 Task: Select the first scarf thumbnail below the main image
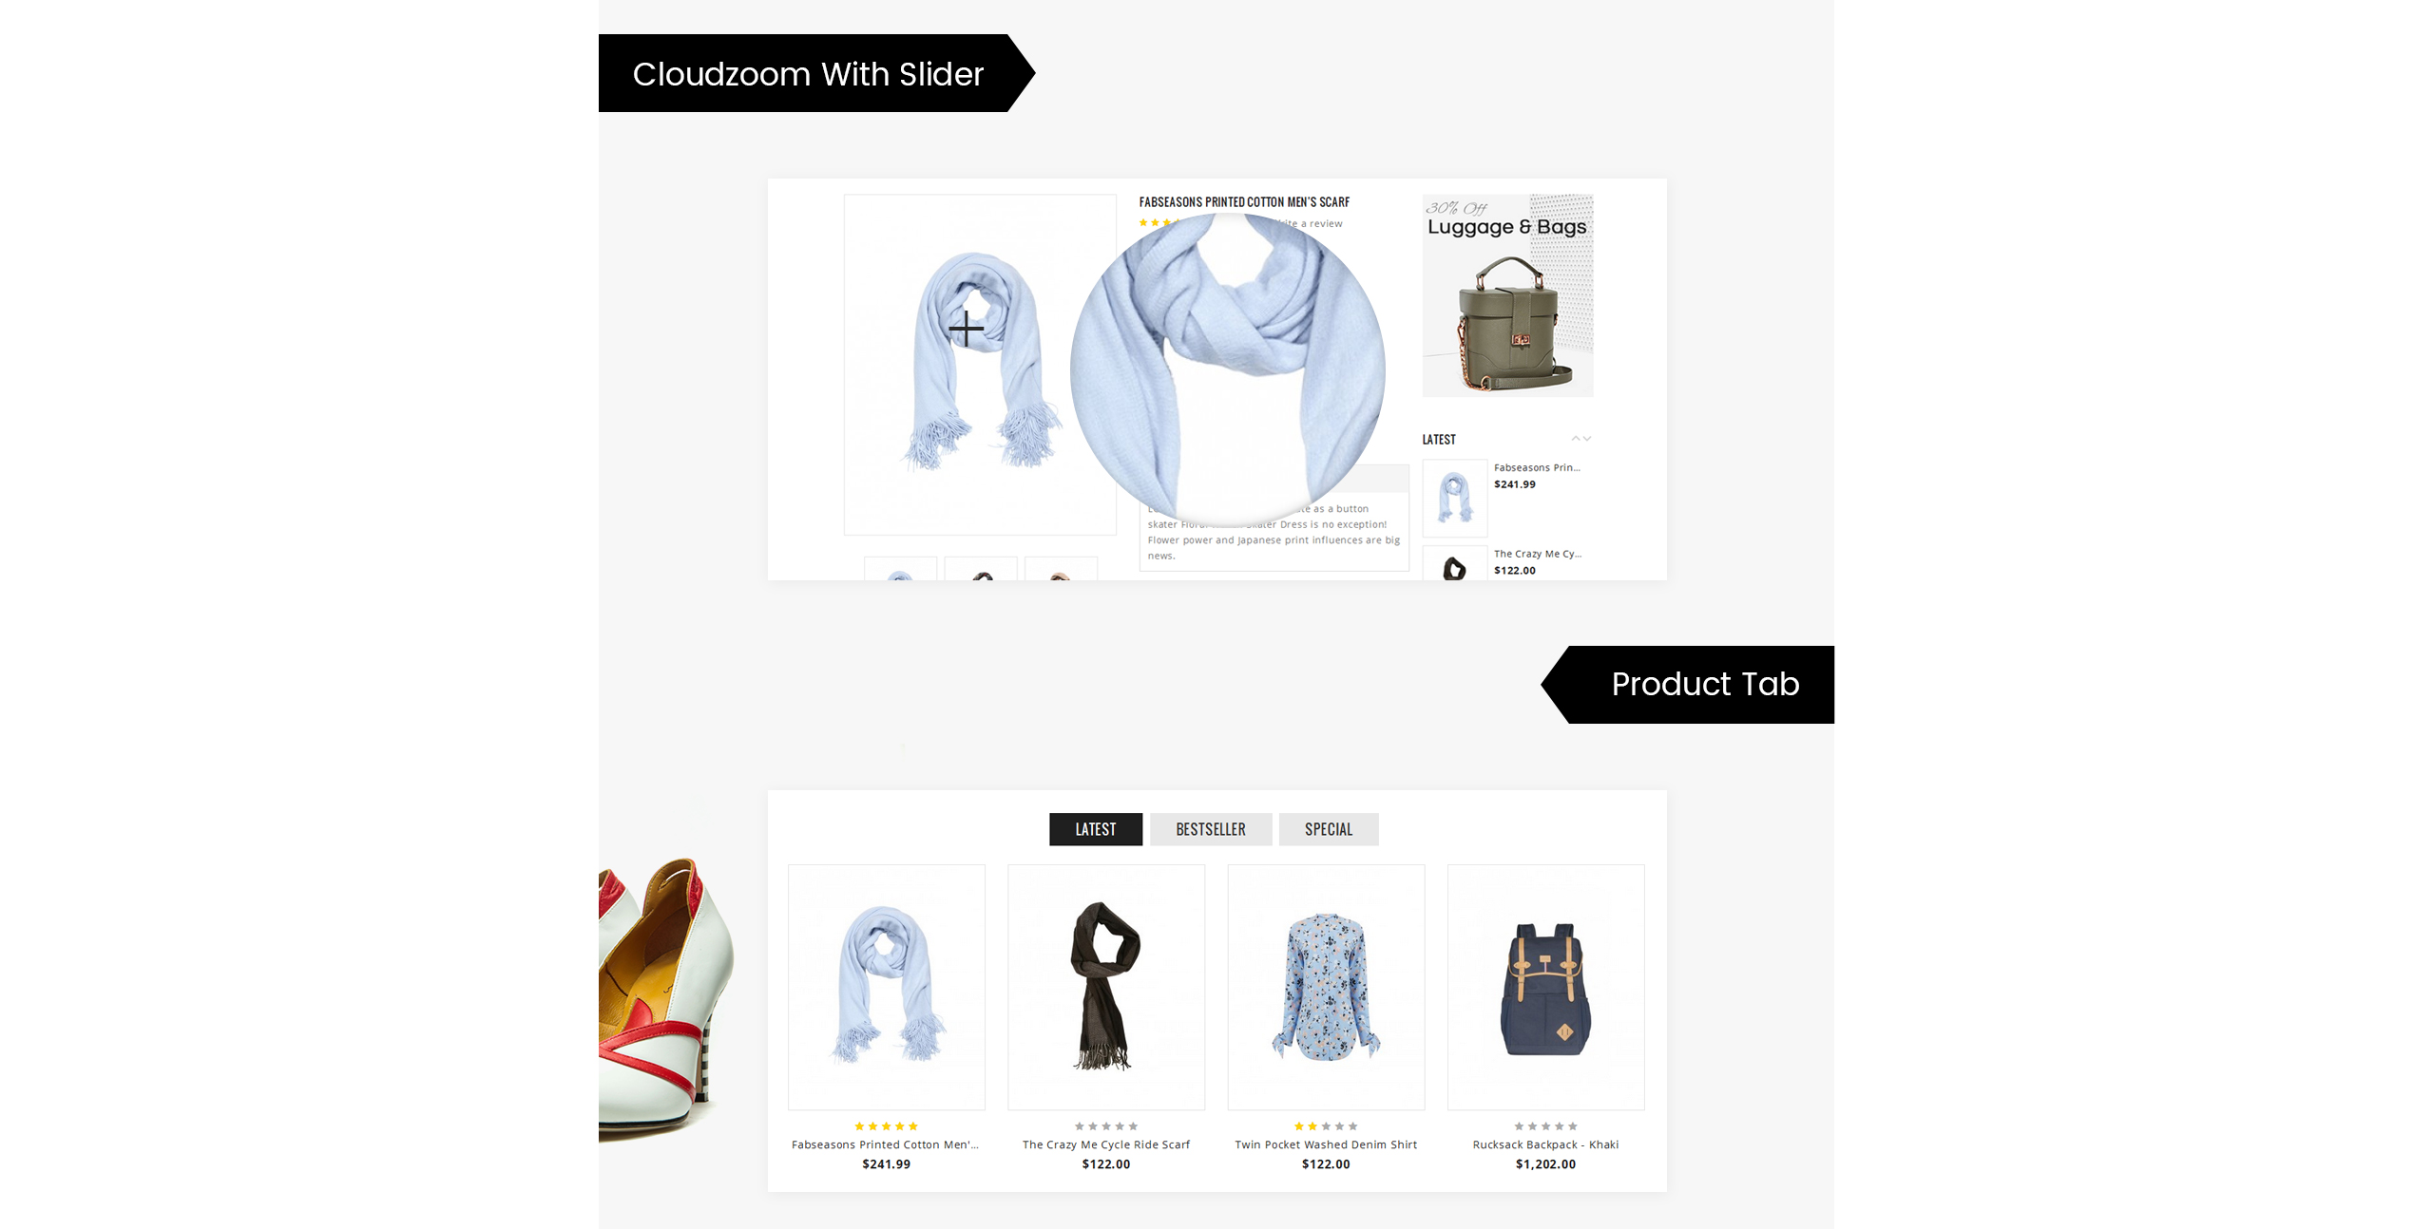(900, 569)
